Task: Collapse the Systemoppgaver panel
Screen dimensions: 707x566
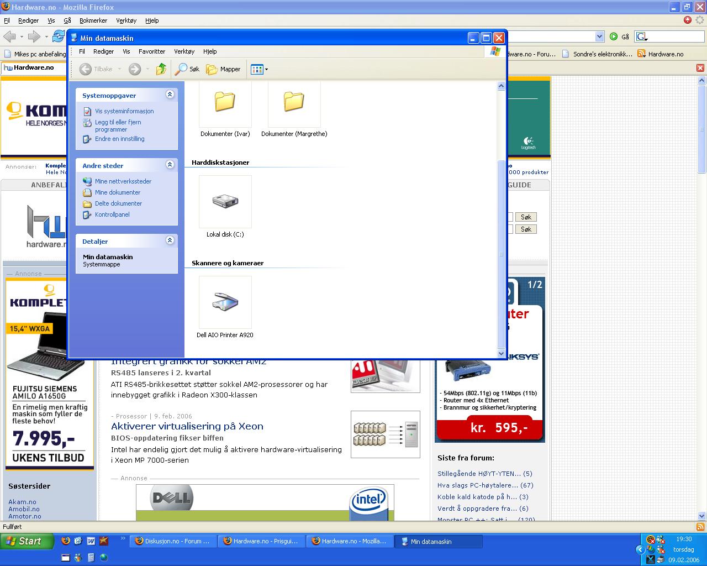Action: (x=170, y=95)
